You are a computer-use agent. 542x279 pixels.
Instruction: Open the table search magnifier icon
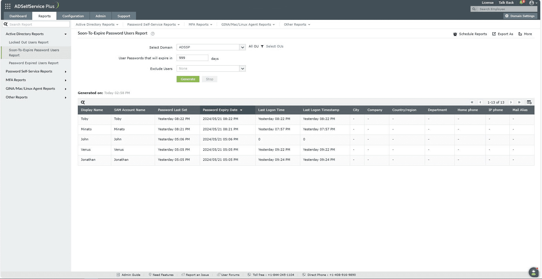(83, 102)
